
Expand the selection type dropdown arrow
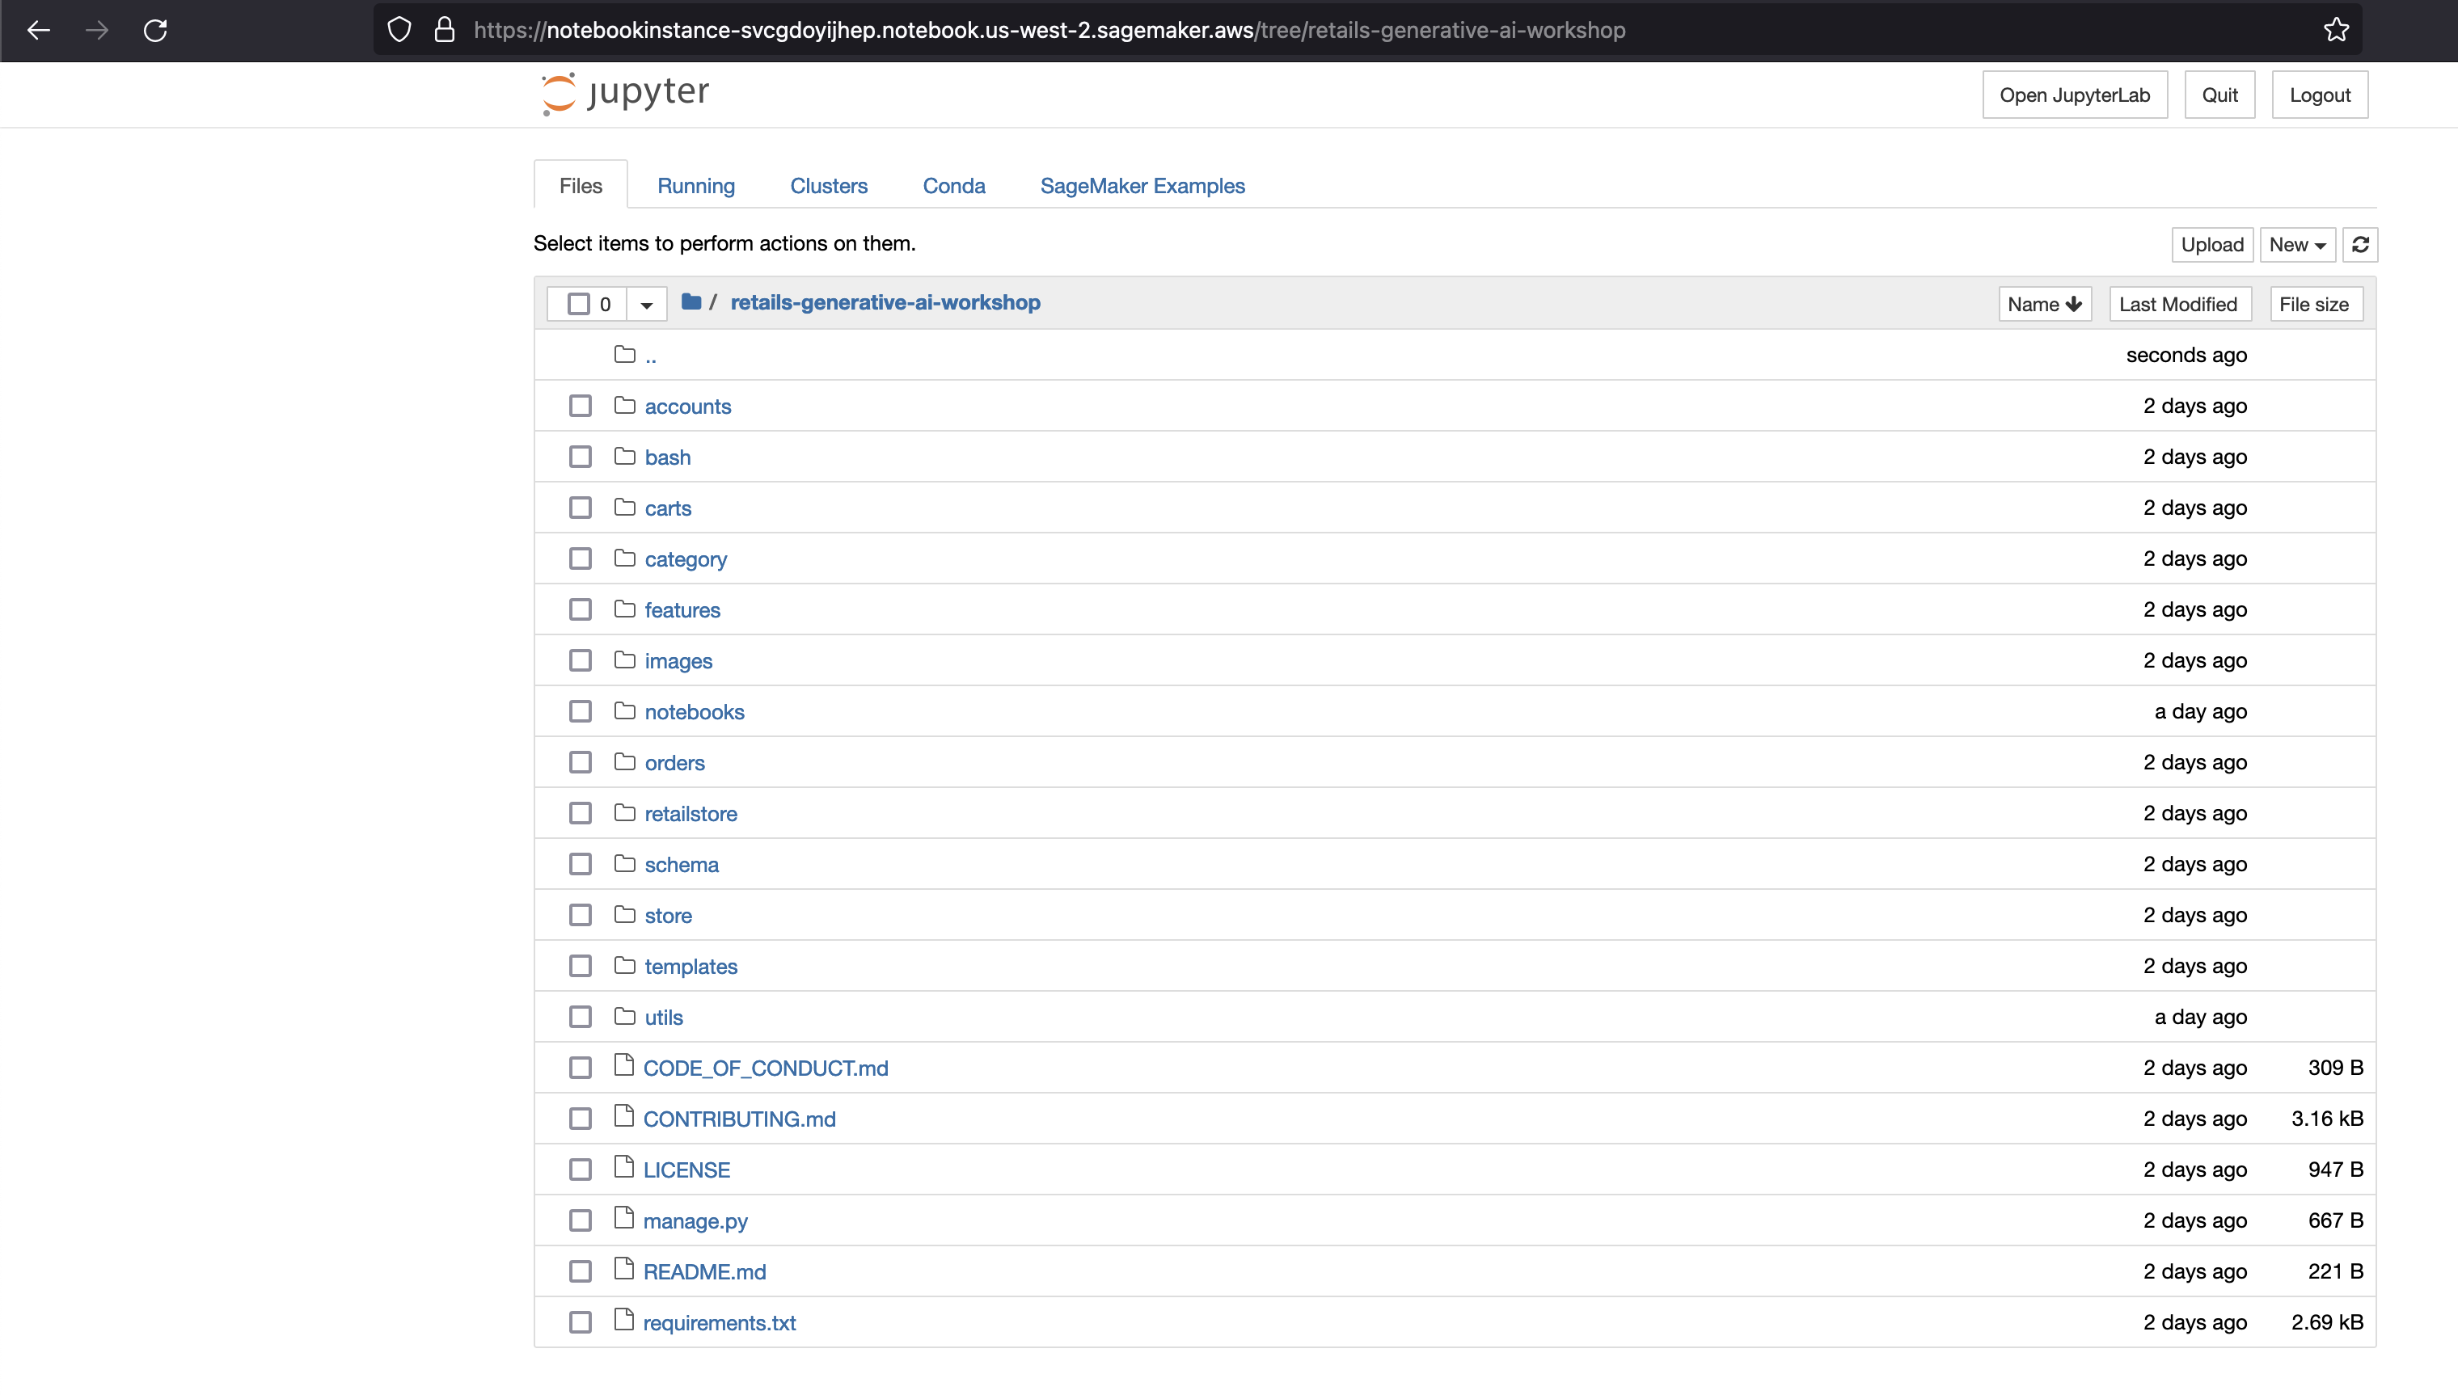pyautogui.click(x=647, y=305)
